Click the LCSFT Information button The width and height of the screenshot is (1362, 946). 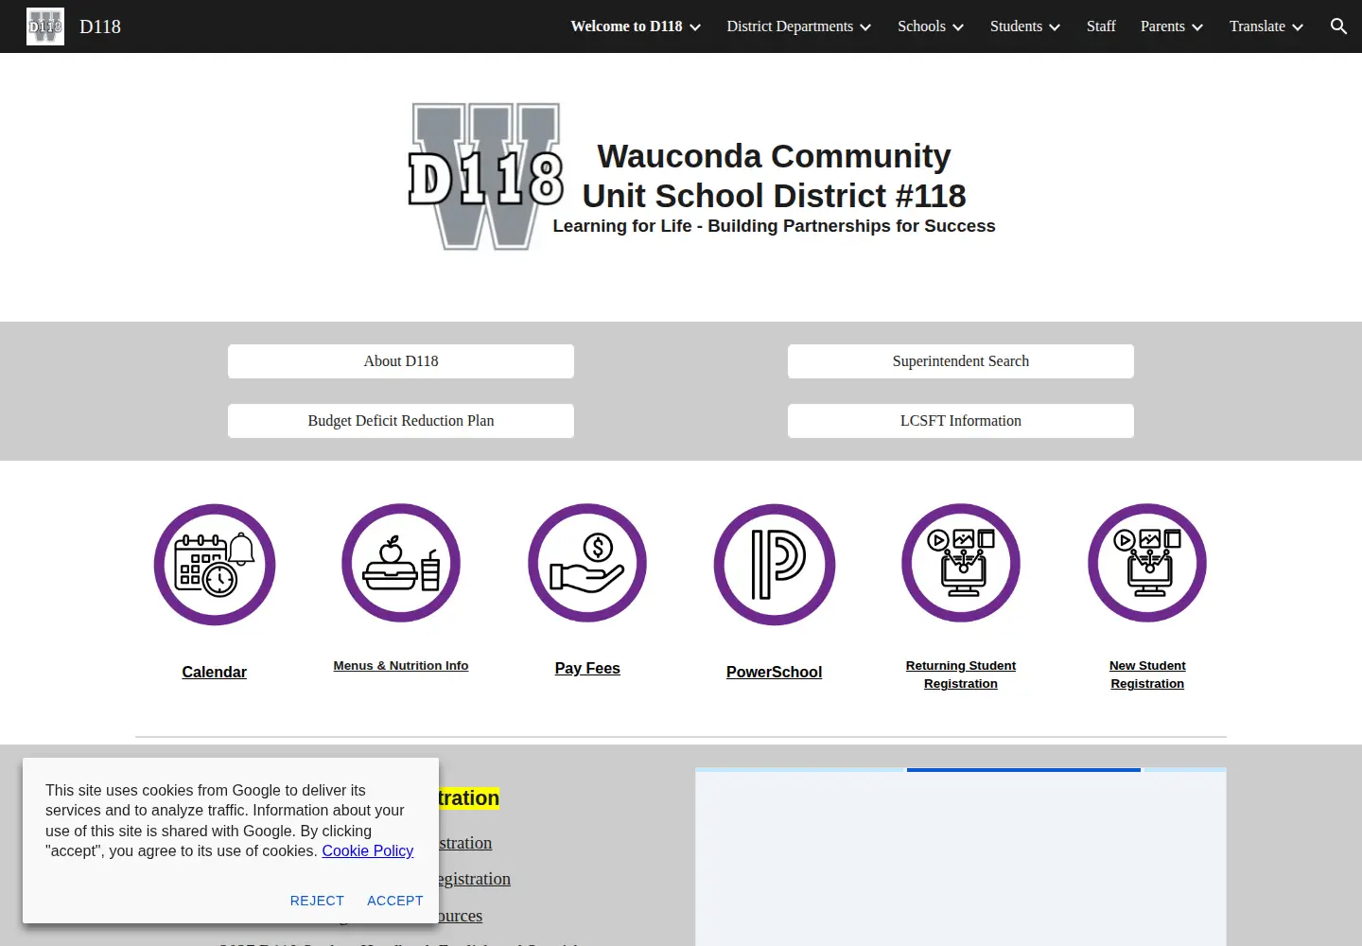(961, 421)
